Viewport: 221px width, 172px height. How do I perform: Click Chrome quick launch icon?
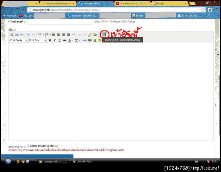point(23,161)
